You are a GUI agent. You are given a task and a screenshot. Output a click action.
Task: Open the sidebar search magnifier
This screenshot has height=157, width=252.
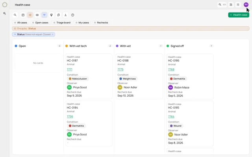pos(5,13)
